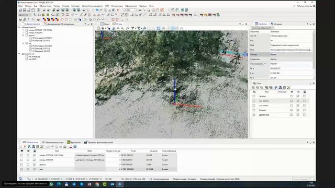Open Microsoft Edge from the Windows taskbar

click(59, 184)
